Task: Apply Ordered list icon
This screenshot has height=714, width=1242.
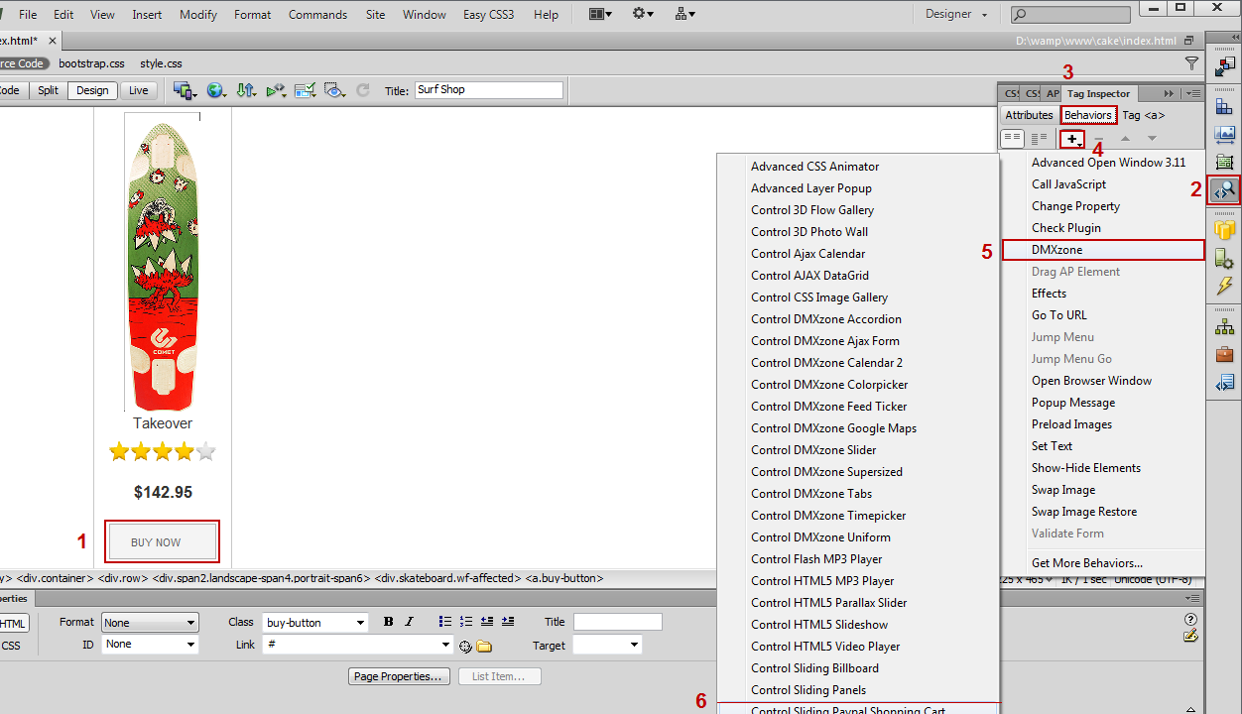Action: click(466, 622)
